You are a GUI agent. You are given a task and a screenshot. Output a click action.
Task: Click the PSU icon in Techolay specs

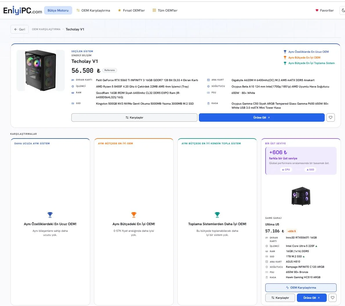(x=208, y=93)
